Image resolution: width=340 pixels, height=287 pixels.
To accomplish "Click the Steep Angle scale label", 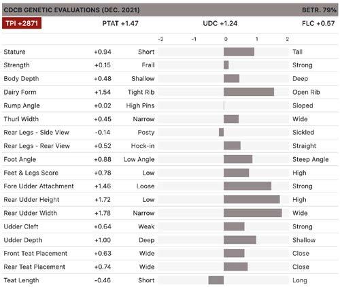I will coord(311,159).
